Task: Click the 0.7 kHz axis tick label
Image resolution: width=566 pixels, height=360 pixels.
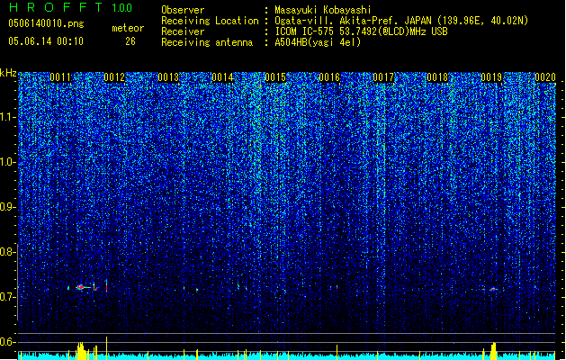Action: pos(8,297)
